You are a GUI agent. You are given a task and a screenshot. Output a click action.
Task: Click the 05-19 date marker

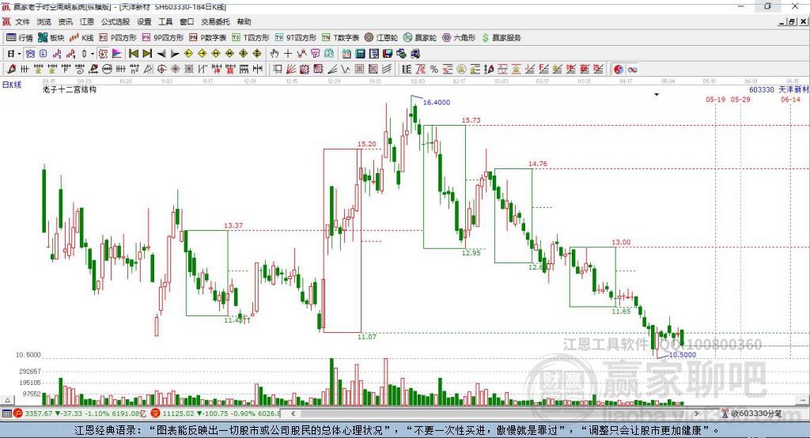click(x=715, y=99)
